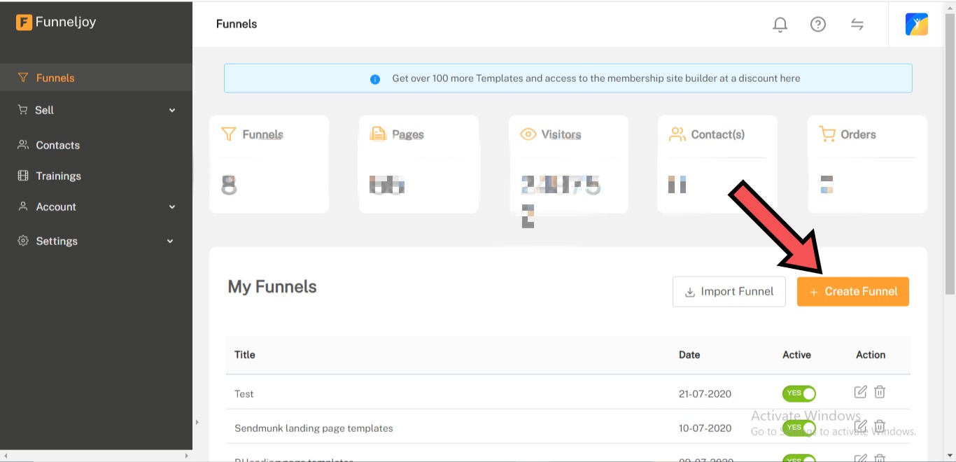The image size is (956, 462).
Task: Expand the Sell menu arrow
Action: (172, 111)
